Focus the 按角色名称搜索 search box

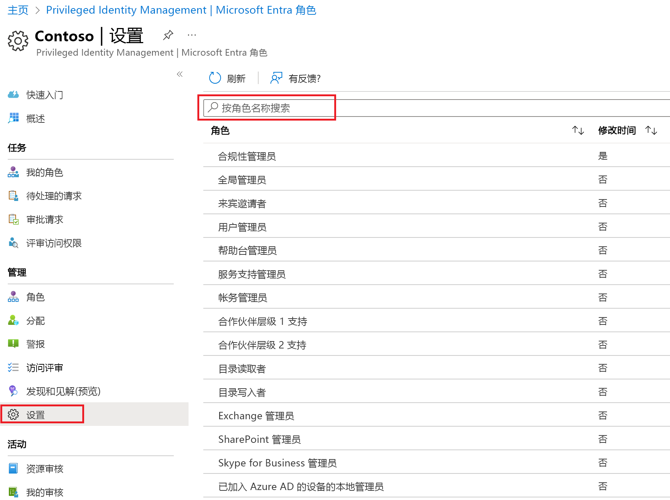click(436, 108)
